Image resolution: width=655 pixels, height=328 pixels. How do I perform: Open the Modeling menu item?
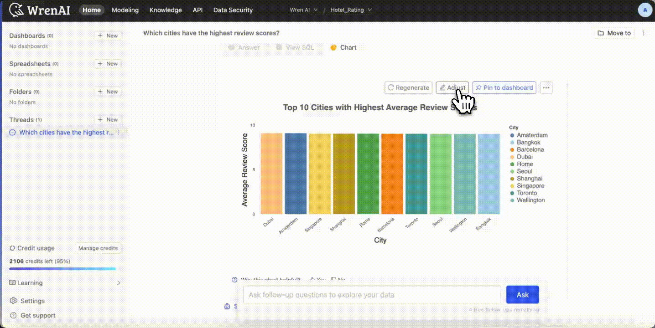coord(125,10)
